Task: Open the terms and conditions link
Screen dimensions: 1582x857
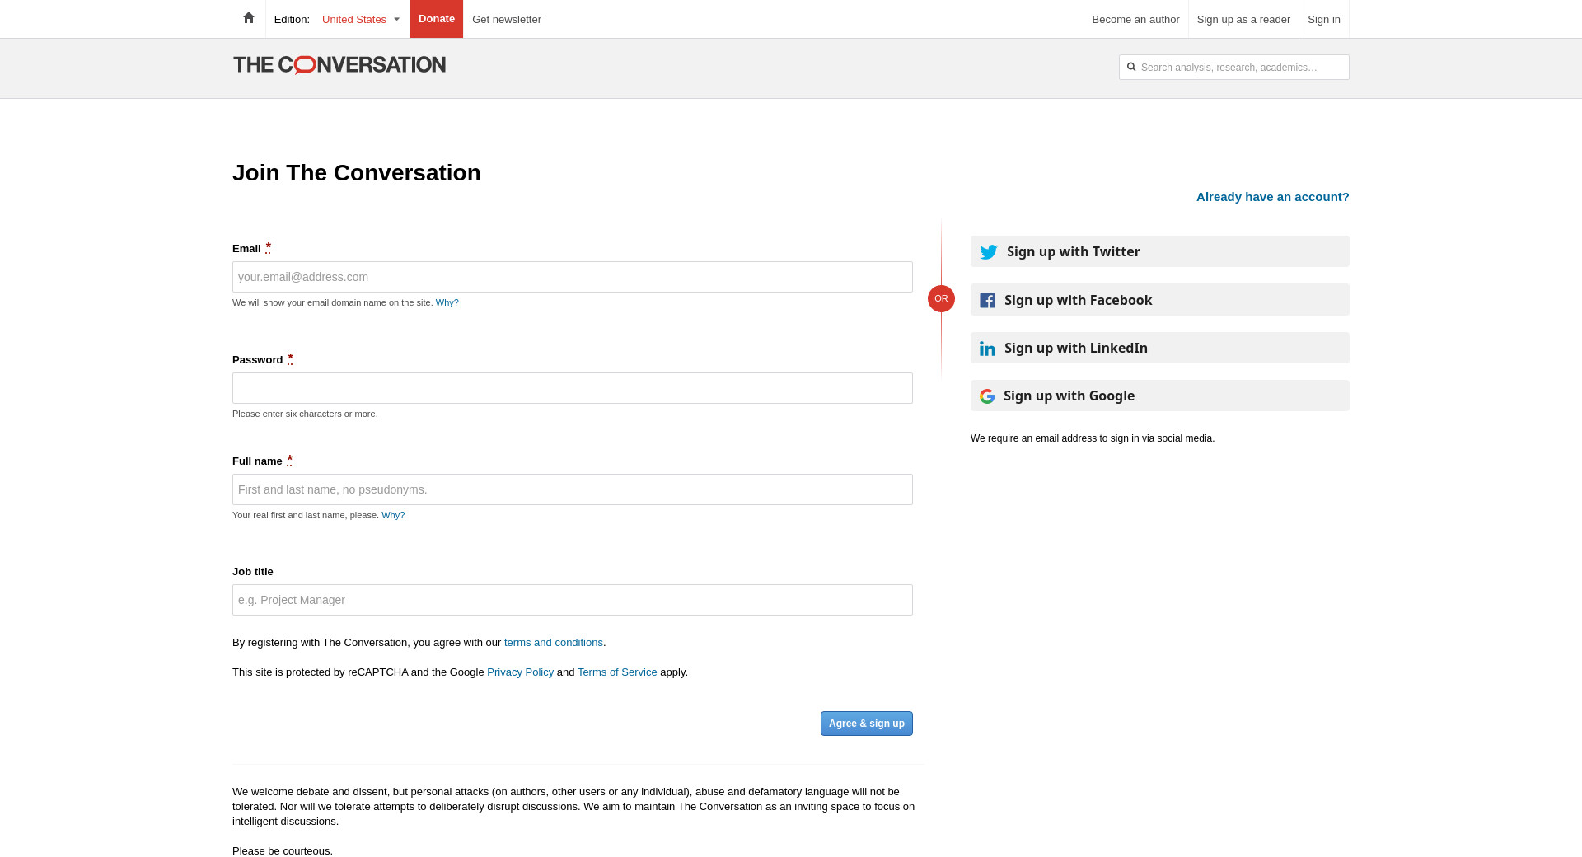Action: pyautogui.click(x=553, y=643)
